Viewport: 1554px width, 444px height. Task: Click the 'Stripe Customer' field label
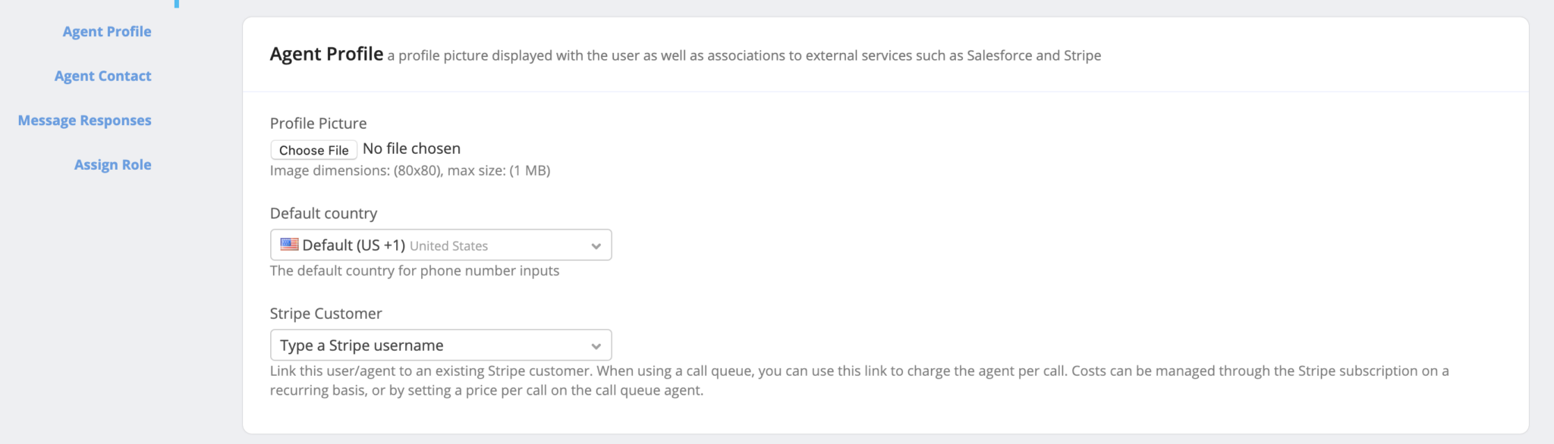(x=326, y=314)
